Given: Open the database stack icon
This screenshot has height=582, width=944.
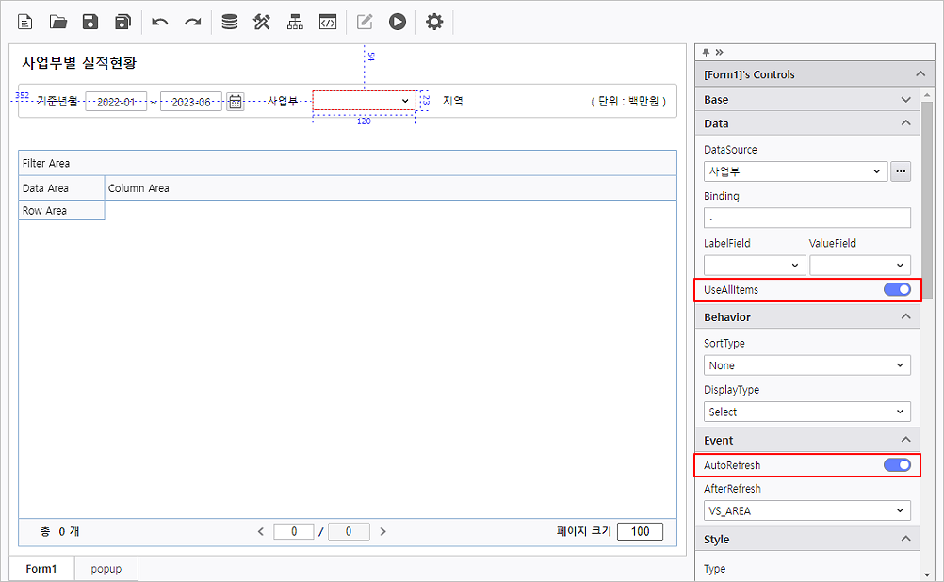Looking at the screenshot, I should [229, 22].
